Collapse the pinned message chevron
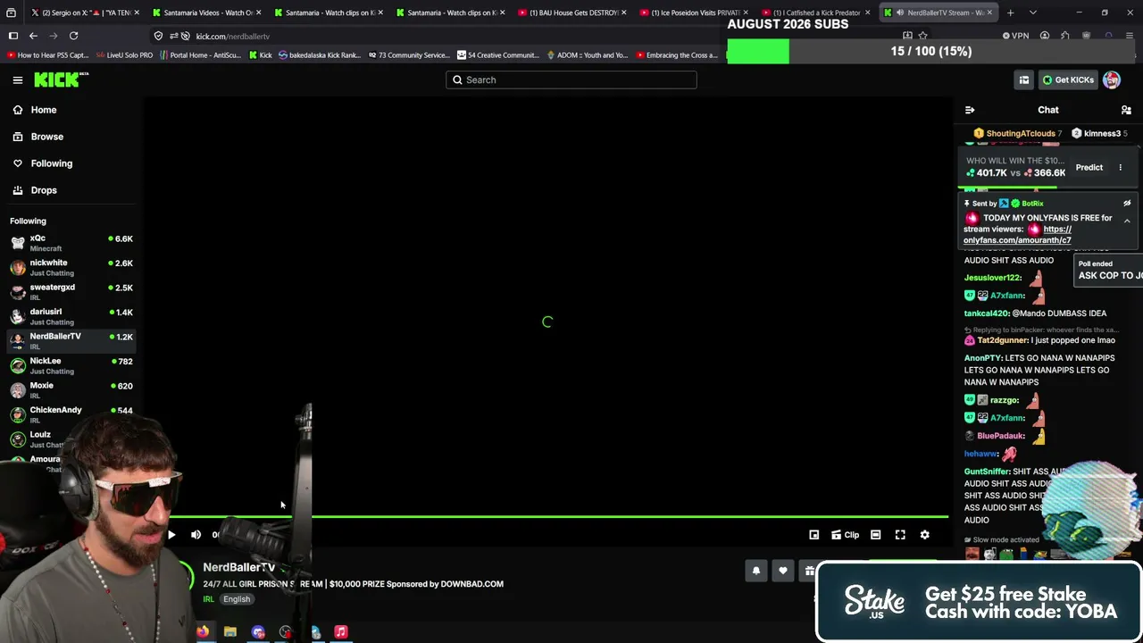This screenshot has height=643, width=1143. point(1127,221)
